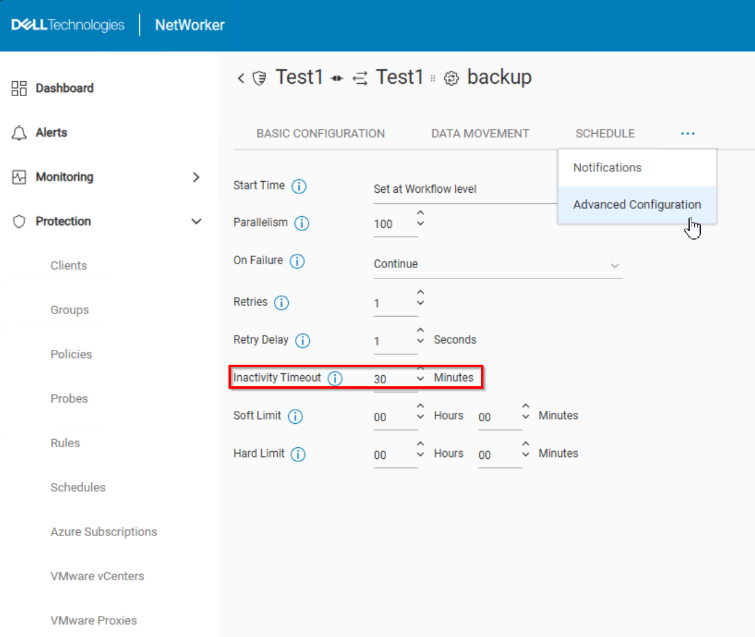This screenshot has width=755, height=637.
Task: Click the back arrow before Test1
Action: pyautogui.click(x=241, y=78)
